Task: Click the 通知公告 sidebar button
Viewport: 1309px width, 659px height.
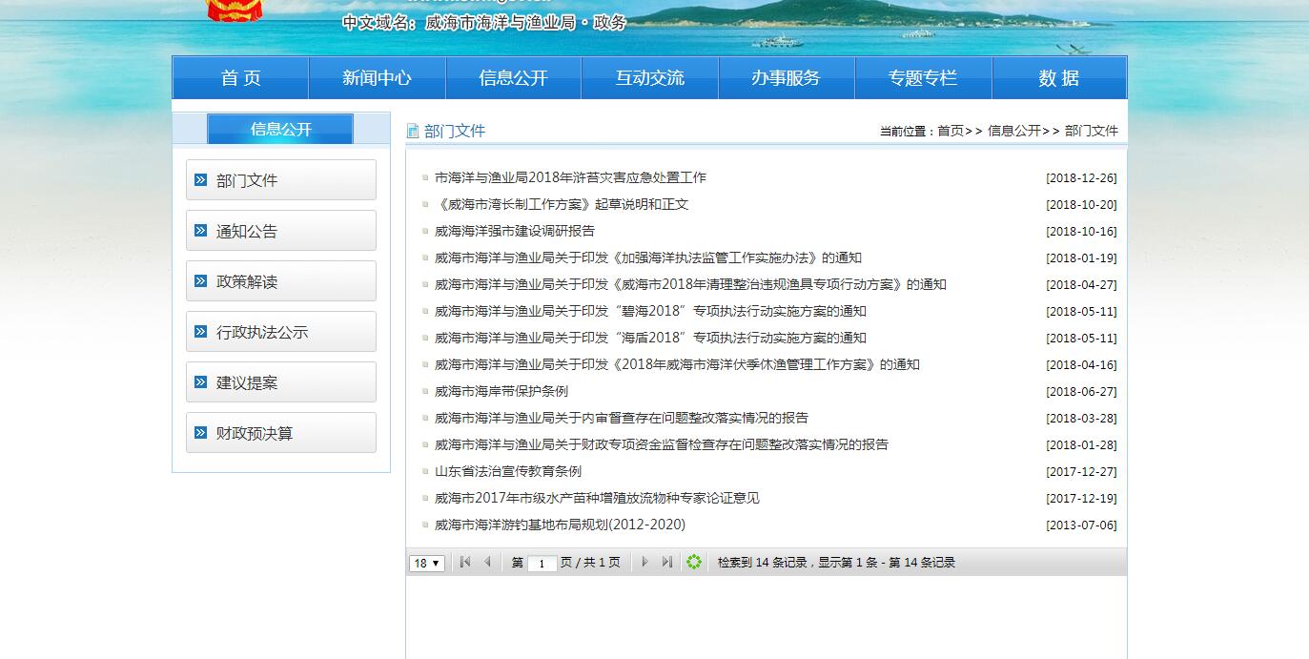Action: point(281,231)
